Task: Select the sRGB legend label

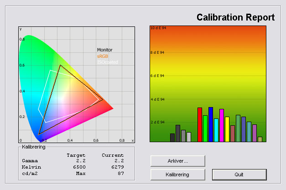Action: tap(103, 56)
